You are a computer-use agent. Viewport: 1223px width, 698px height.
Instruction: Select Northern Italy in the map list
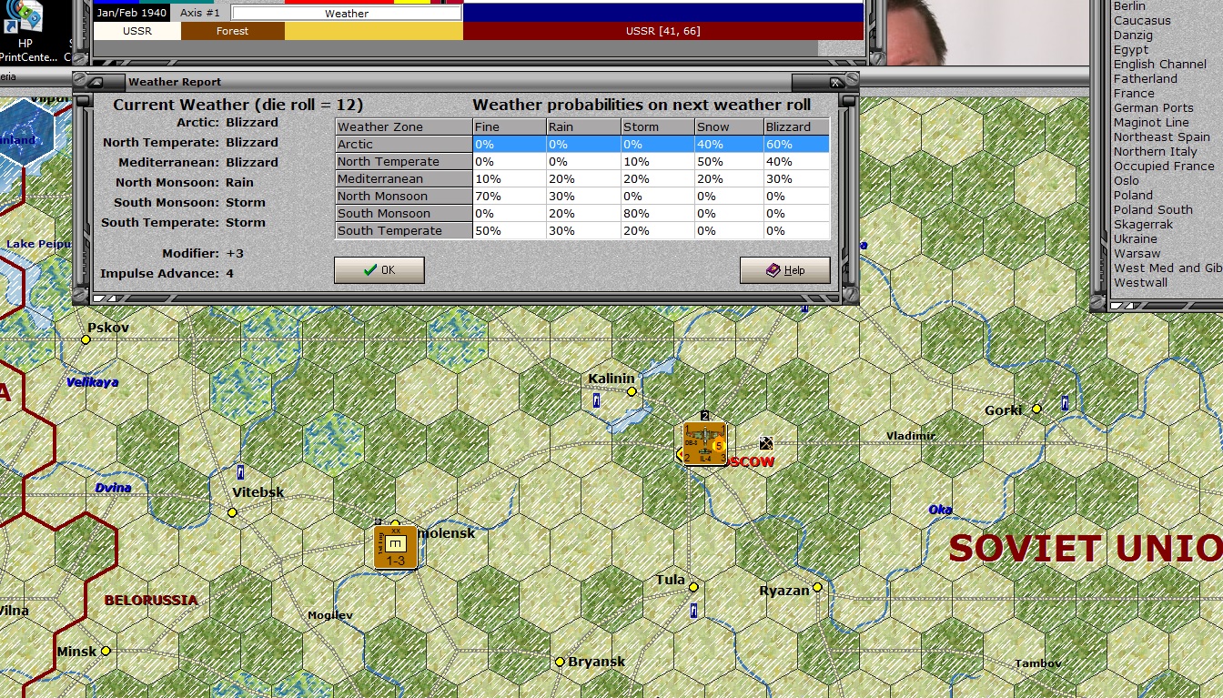tap(1156, 151)
